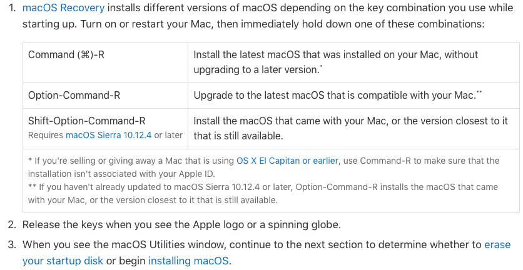Image resolution: width=523 pixels, height=270 pixels.
Task: Click the 'Install the macOS that came' description
Action: (350, 128)
